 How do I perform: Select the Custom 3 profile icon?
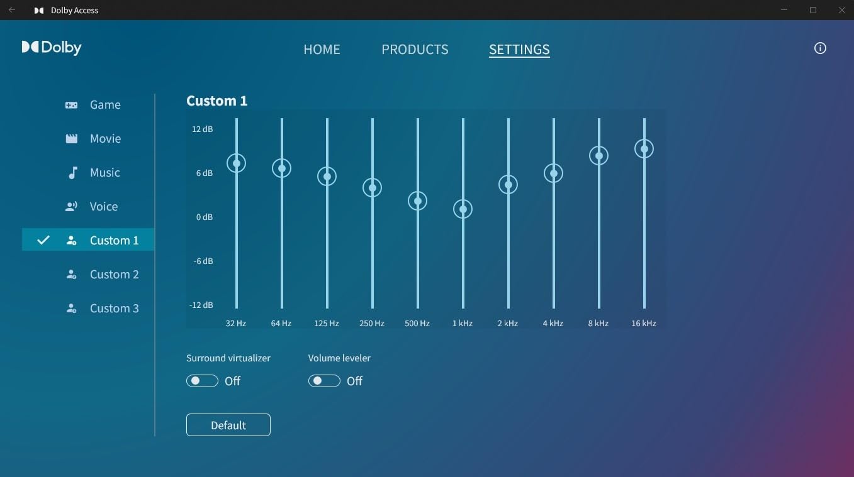tap(72, 309)
